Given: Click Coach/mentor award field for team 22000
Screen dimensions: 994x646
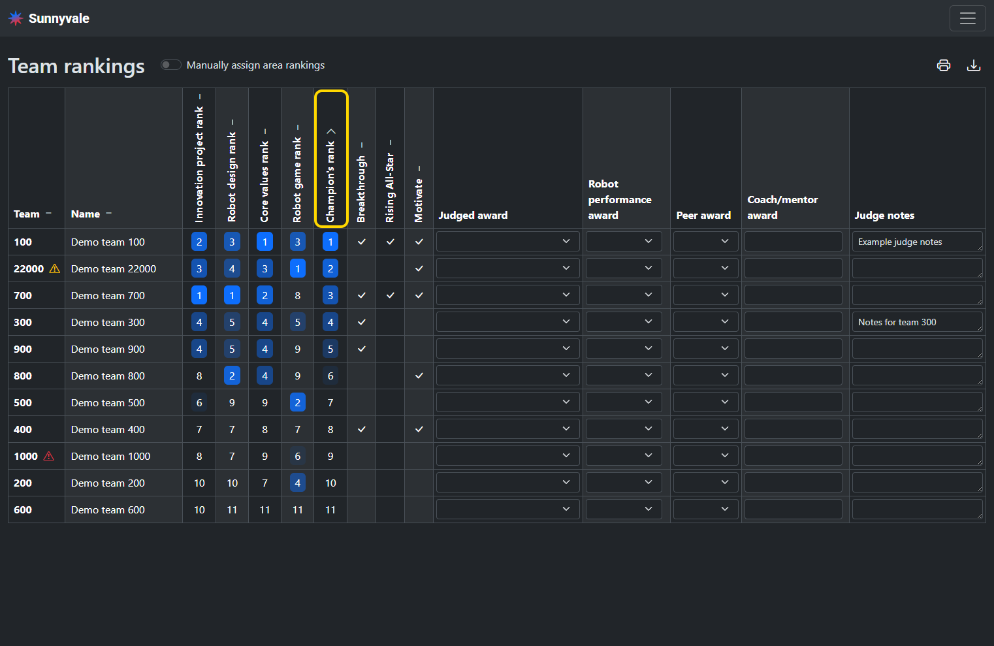Looking at the screenshot, I should (793, 268).
